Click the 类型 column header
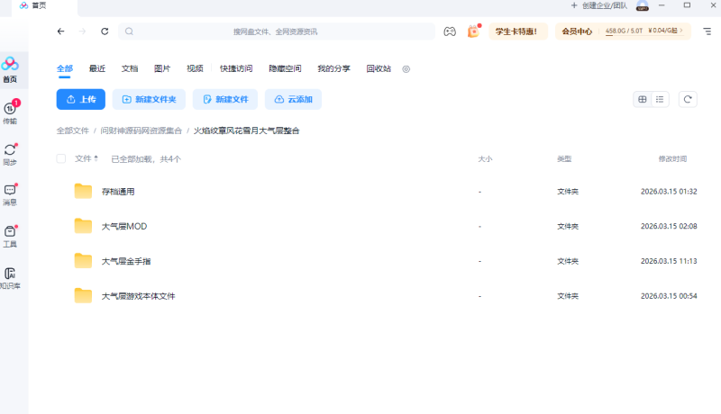The height and width of the screenshot is (414, 721). coord(564,158)
